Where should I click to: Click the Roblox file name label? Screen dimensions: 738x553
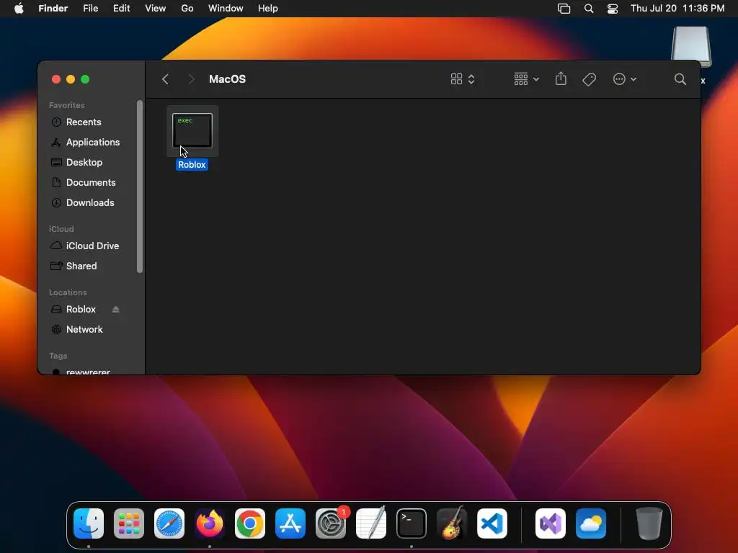pos(192,165)
